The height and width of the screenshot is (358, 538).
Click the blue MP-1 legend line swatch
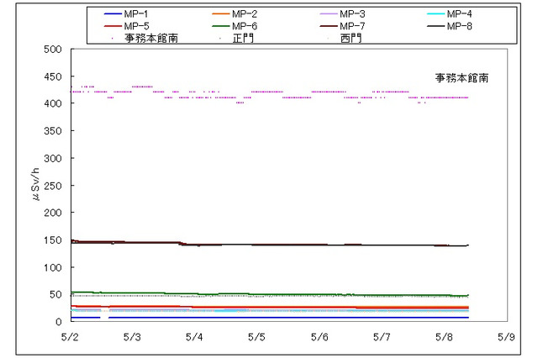click(113, 14)
